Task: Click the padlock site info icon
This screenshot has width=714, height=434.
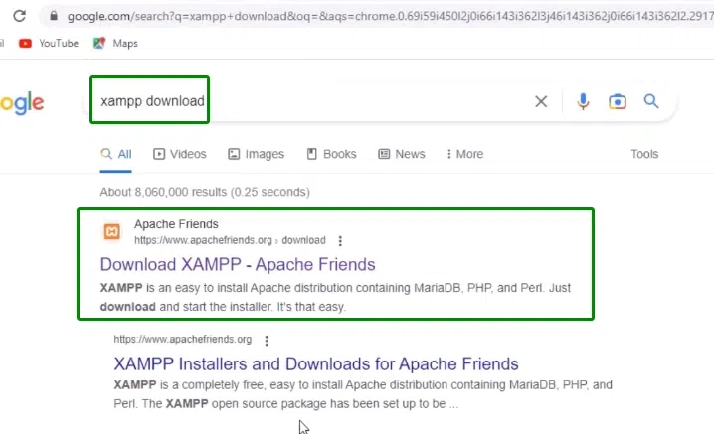Action: tap(54, 16)
